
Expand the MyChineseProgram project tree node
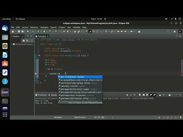click(x=12, y=44)
